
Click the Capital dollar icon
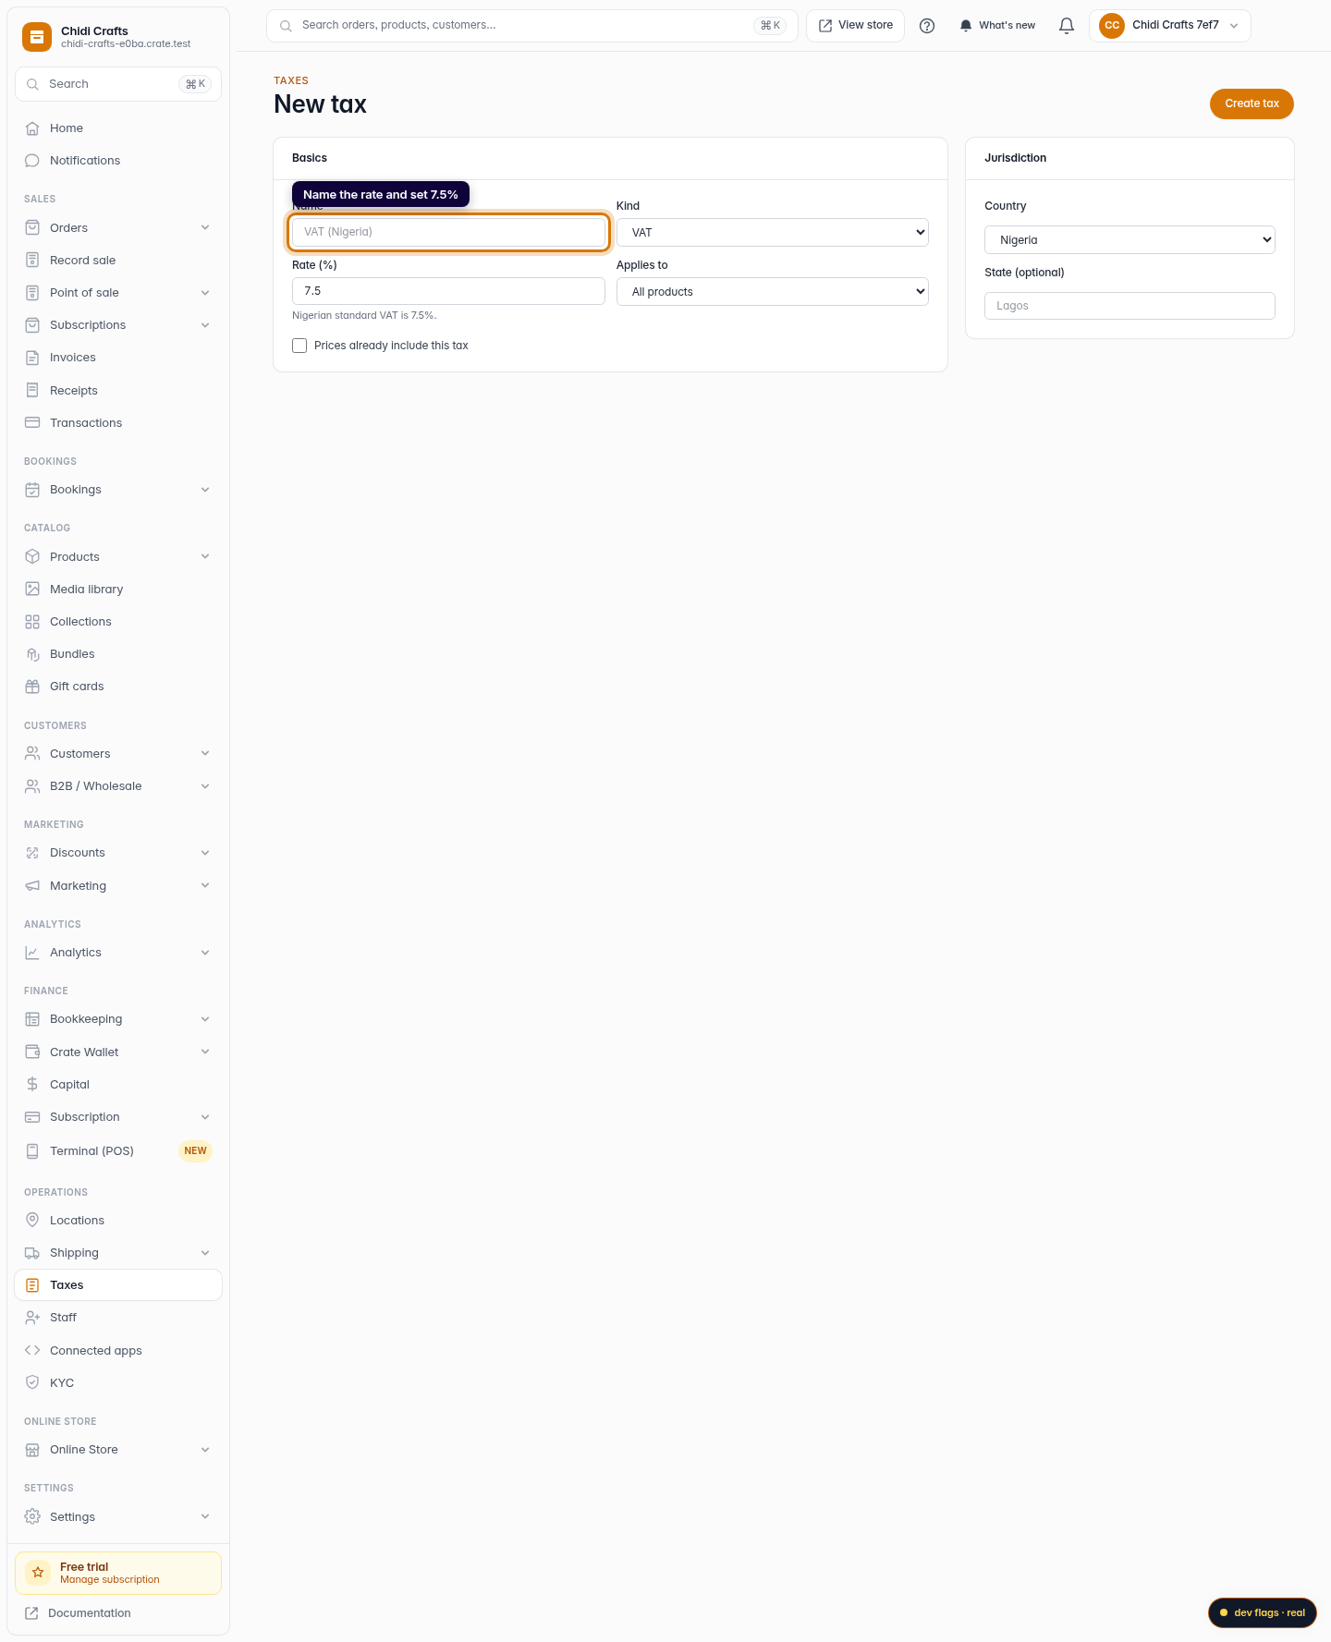32,1085
